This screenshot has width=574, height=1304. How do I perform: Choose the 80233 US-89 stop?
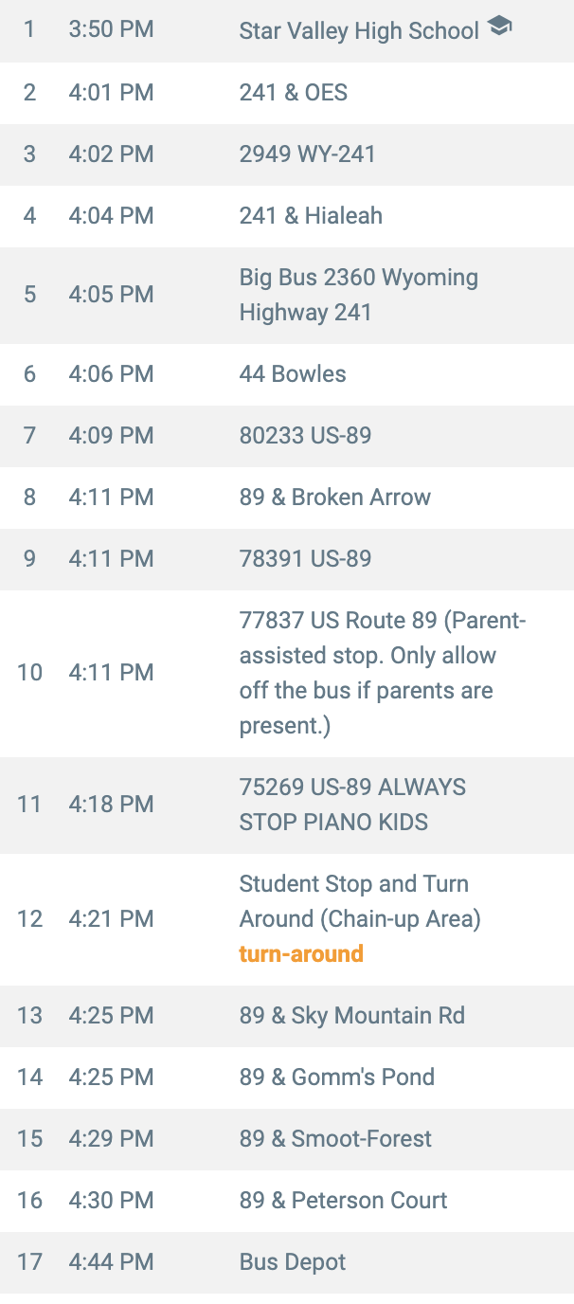[305, 436]
